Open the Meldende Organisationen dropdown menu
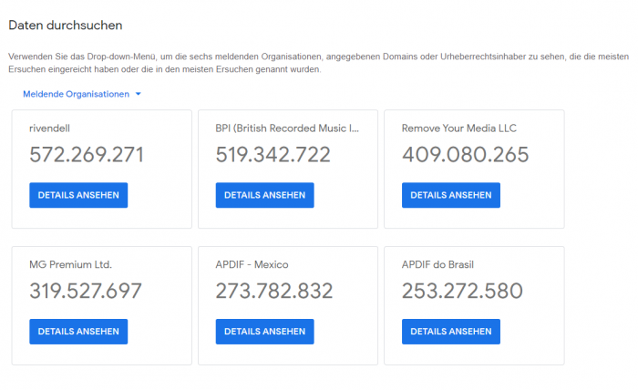Viewport: 638px width, 390px height. [x=81, y=94]
